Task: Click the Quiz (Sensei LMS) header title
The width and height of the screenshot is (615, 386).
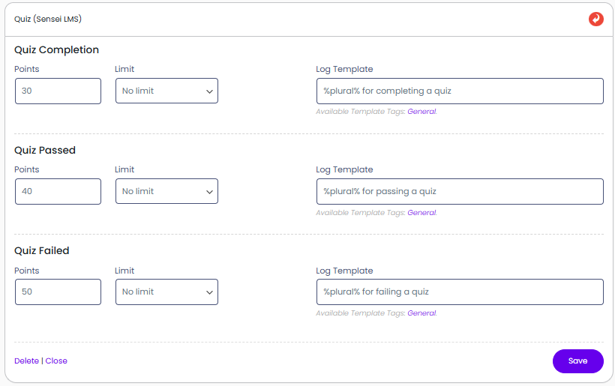Action: click(x=48, y=19)
